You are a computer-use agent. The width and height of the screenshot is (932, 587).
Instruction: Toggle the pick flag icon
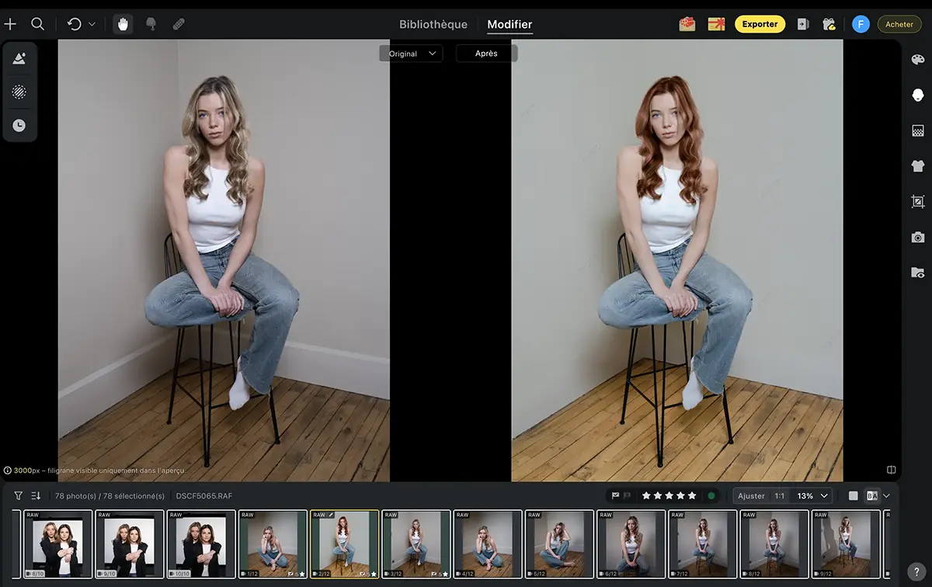[x=616, y=495]
